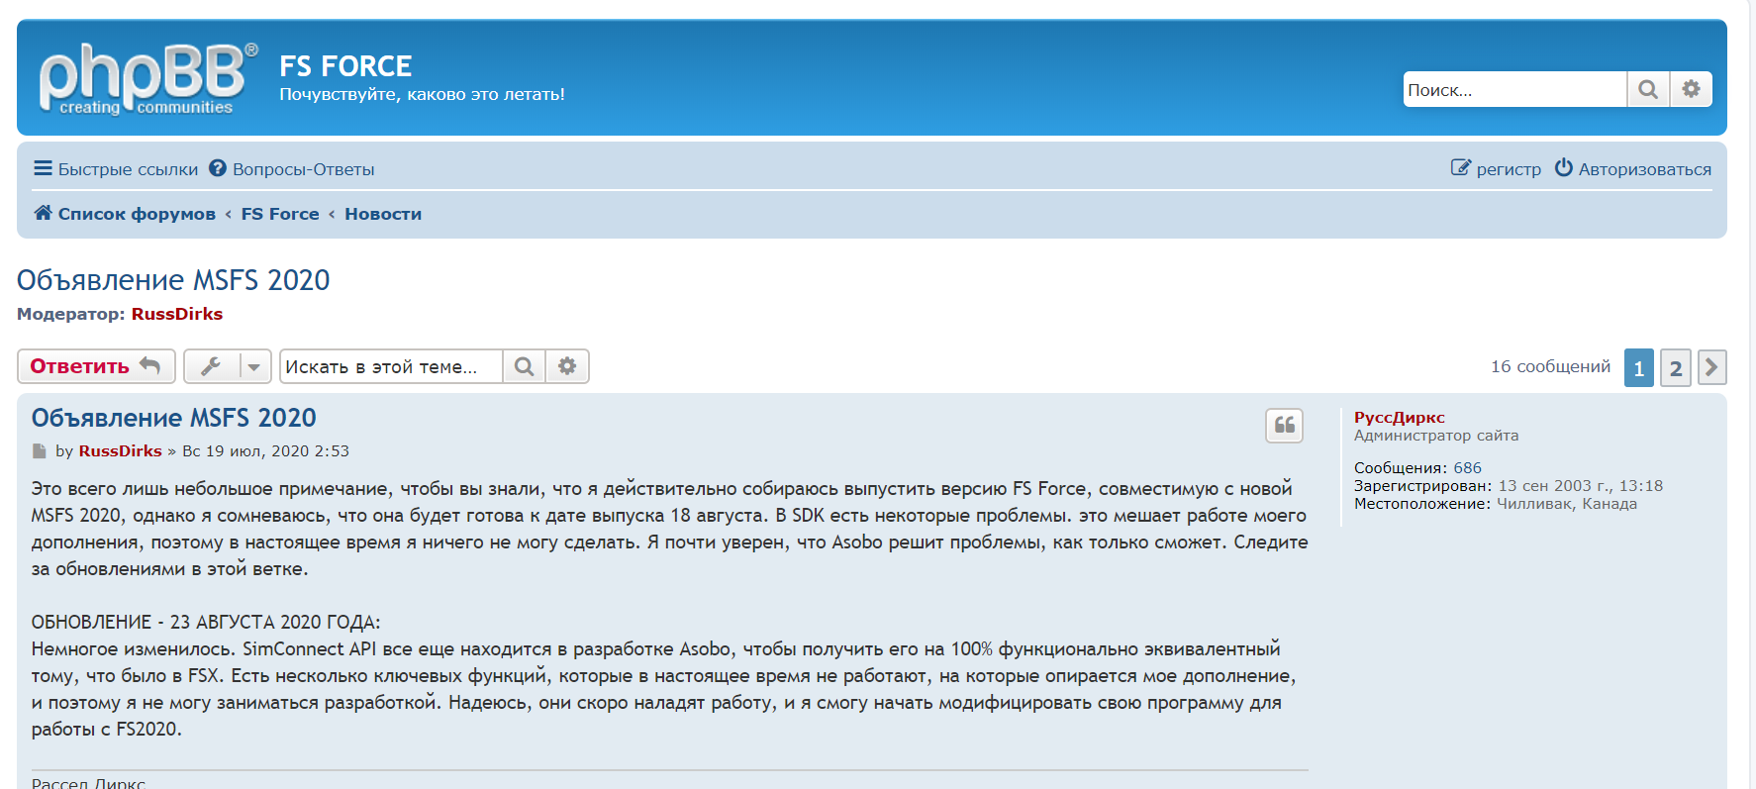Click the topic search magnifier button
Viewport: 1756px width, 789px height.
[525, 366]
